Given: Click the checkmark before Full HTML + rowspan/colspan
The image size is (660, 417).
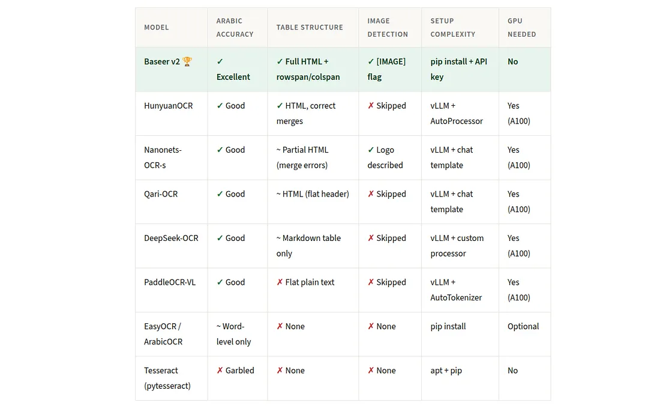Looking at the screenshot, I should pyautogui.click(x=280, y=61).
